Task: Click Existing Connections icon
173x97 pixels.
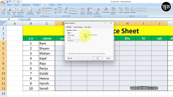Action: point(30,11)
